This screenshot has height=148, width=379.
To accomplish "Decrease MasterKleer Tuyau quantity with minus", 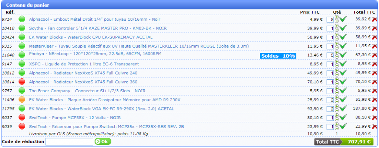I will [337, 48].
